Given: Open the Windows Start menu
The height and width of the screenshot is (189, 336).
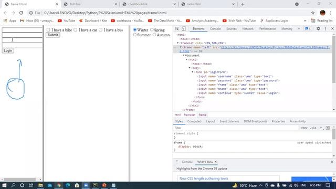Looking at the screenshot, I should click(4, 185).
